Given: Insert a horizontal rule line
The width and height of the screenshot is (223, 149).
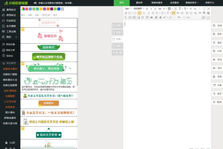Looking at the screenshot, I should click(200, 9).
